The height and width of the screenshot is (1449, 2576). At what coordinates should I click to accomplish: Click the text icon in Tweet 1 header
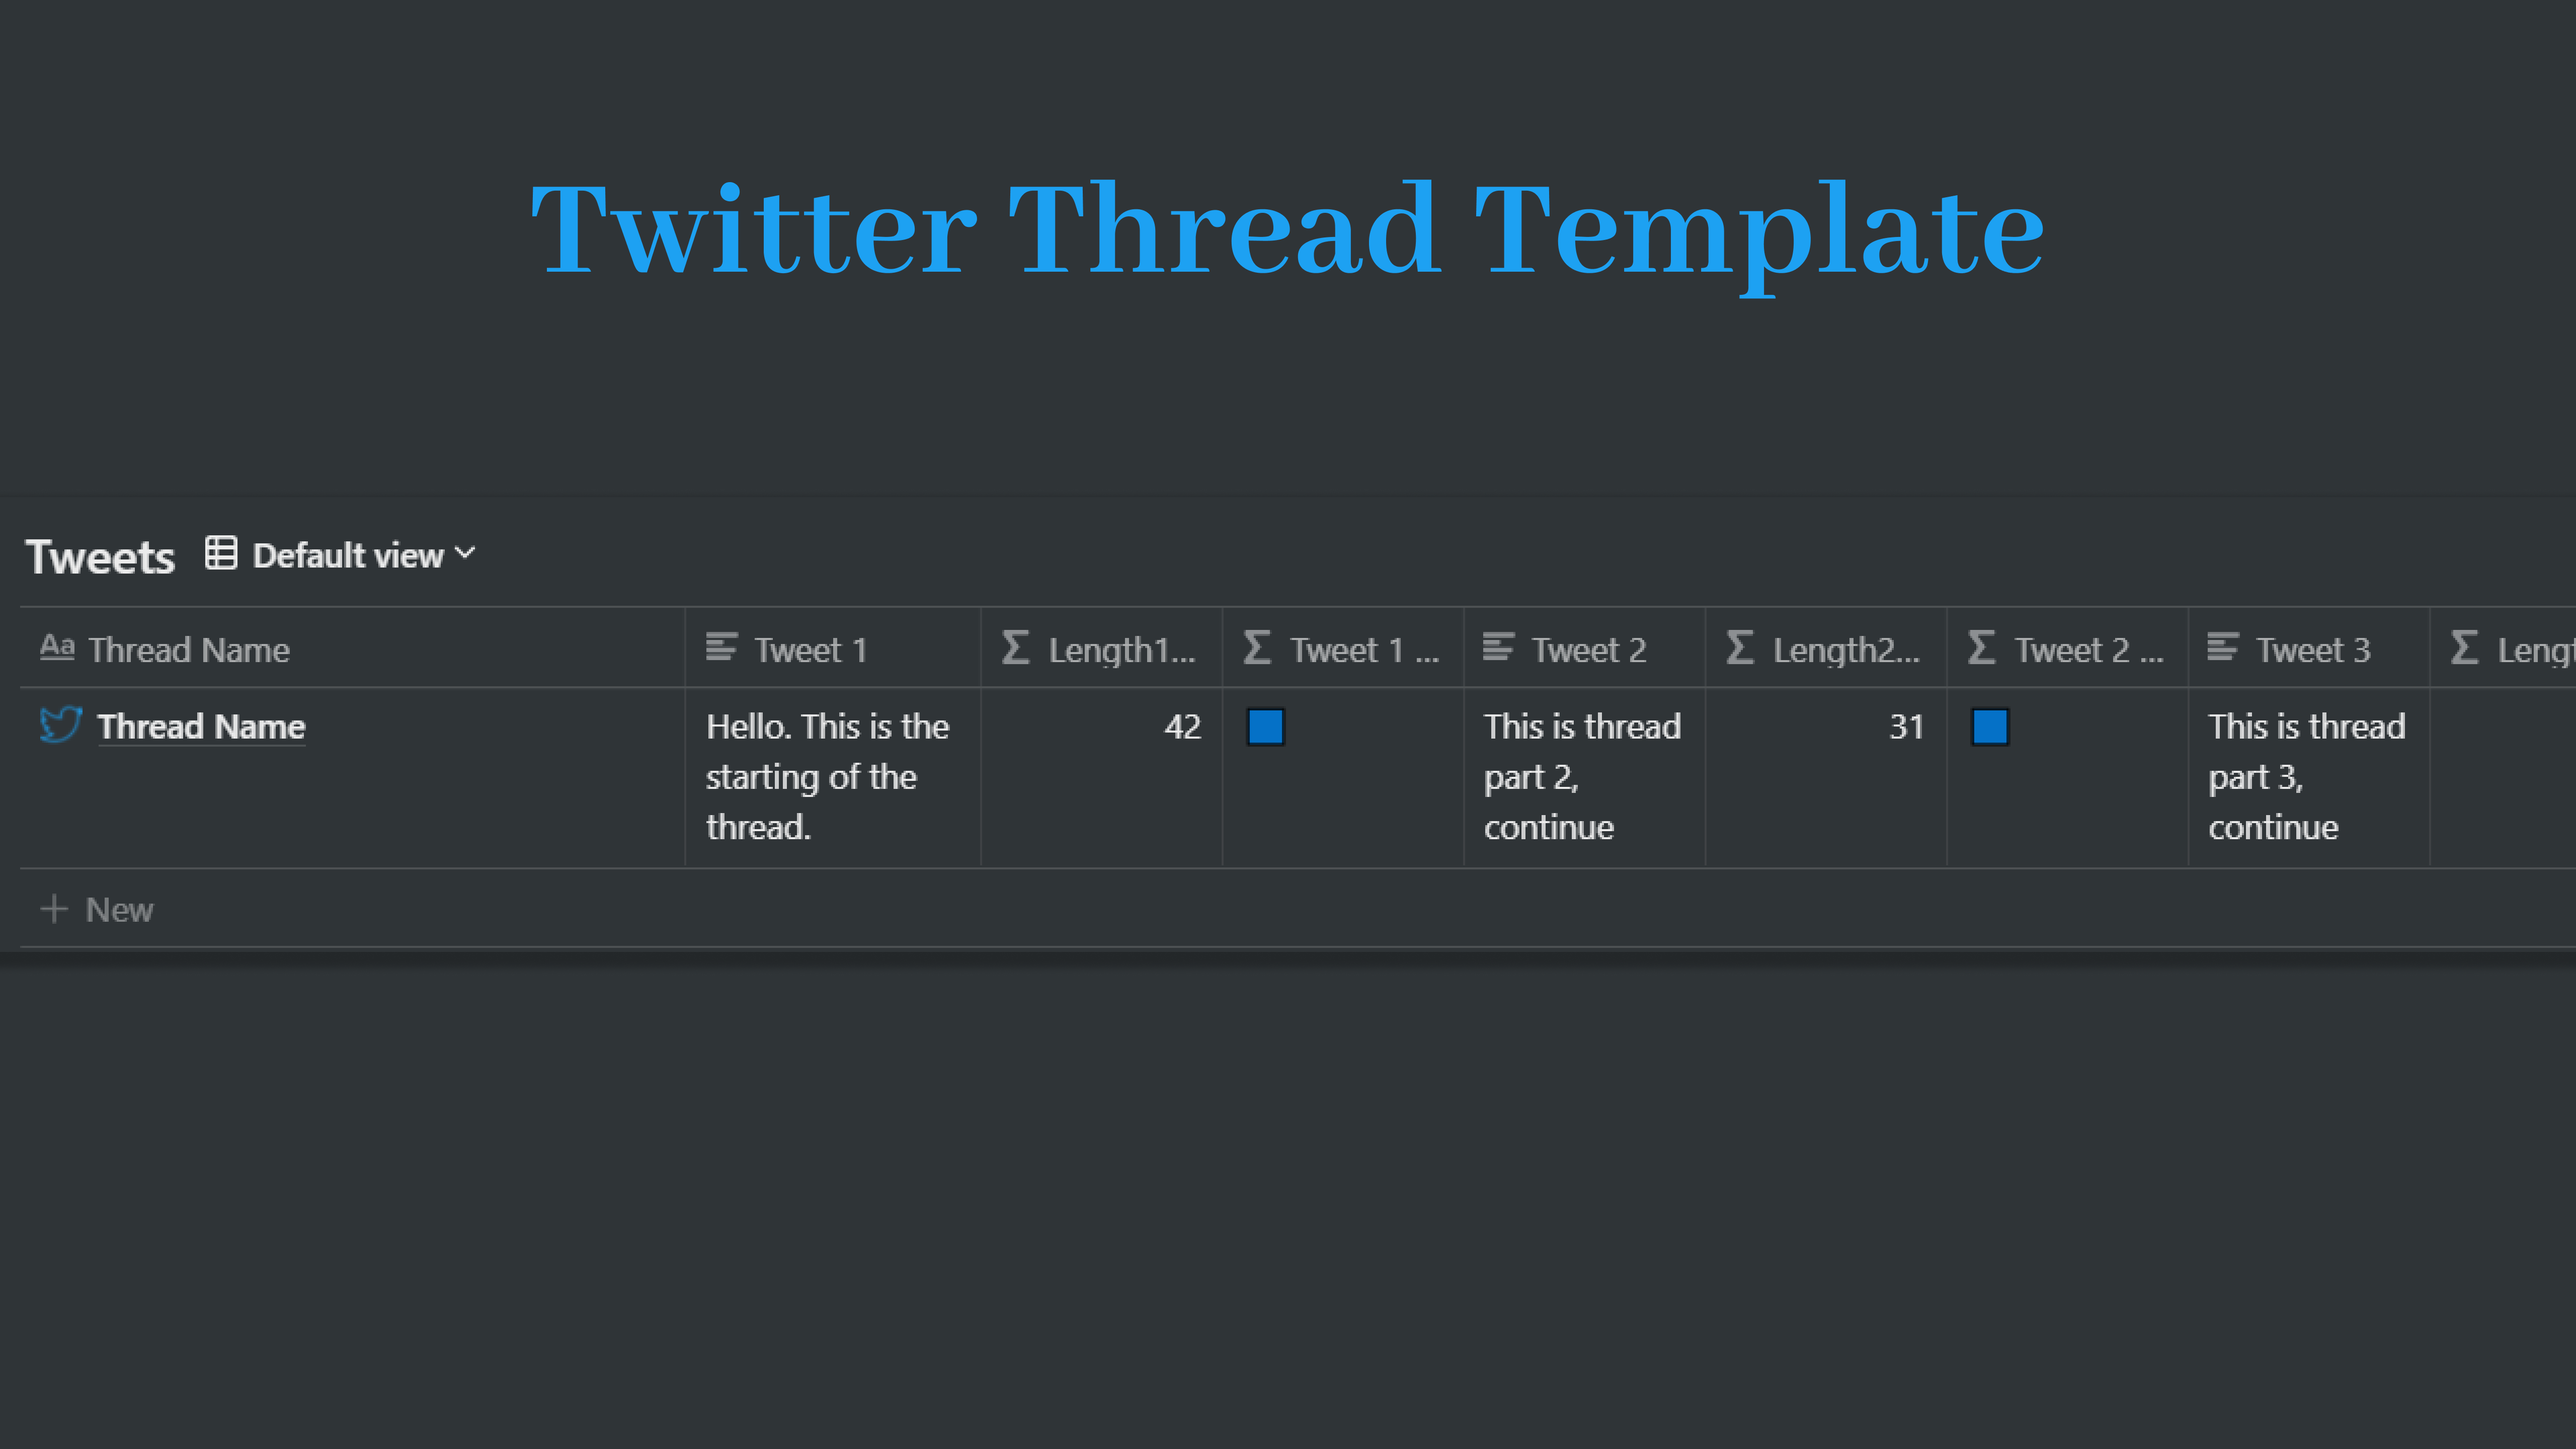[x=721, y=648]
